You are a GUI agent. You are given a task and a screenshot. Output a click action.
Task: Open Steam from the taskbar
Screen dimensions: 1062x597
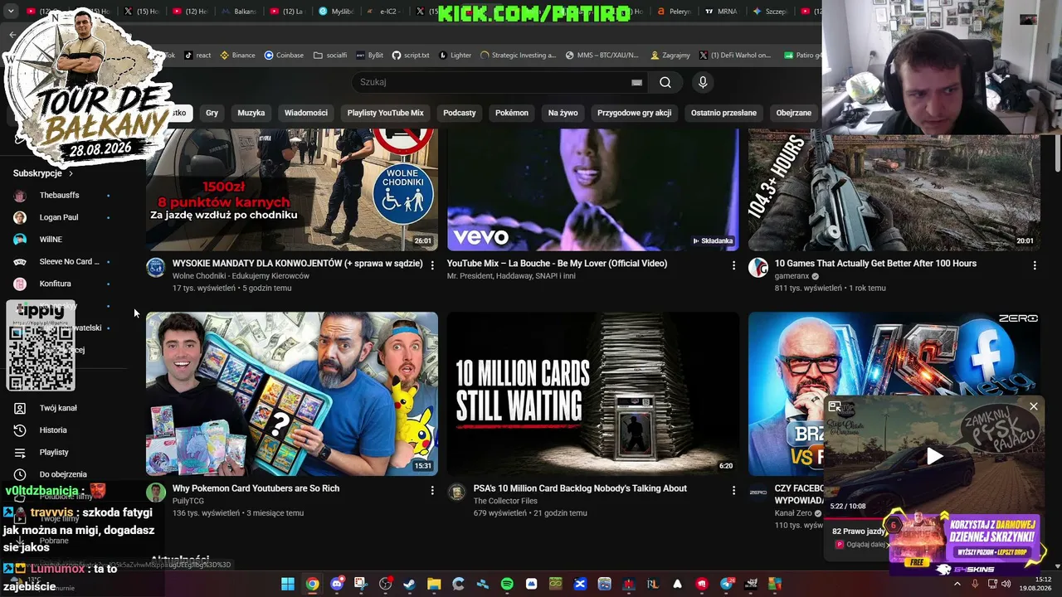click(x=409, y=584)
